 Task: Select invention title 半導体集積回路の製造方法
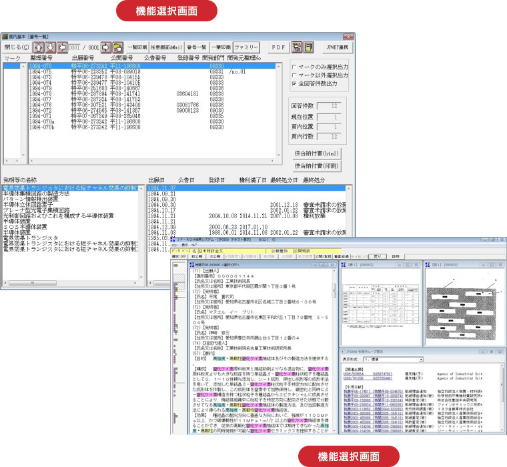pyautogui.click(x=37, y=193)
